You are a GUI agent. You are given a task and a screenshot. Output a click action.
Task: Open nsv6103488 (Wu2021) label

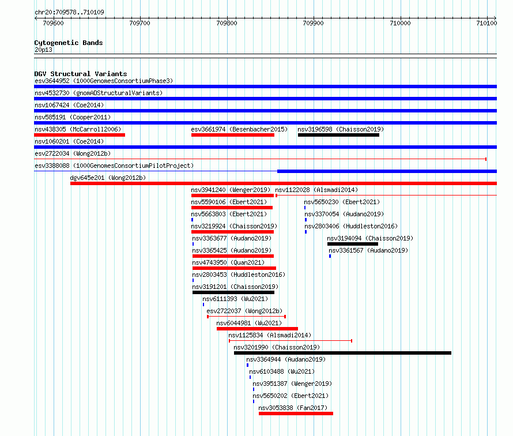click(282, 371)
